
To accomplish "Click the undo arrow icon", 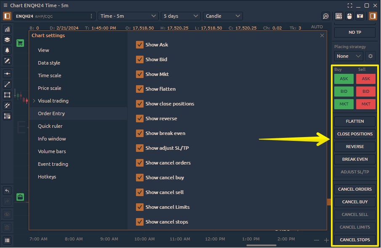I will click(7, 191).
